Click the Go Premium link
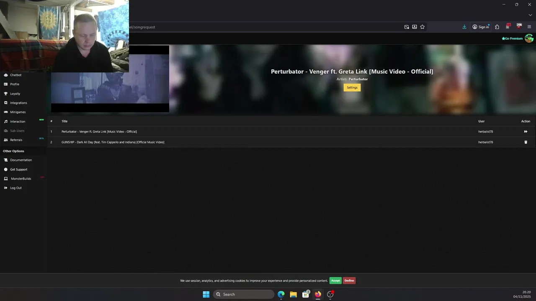 [x=512, y=38]
